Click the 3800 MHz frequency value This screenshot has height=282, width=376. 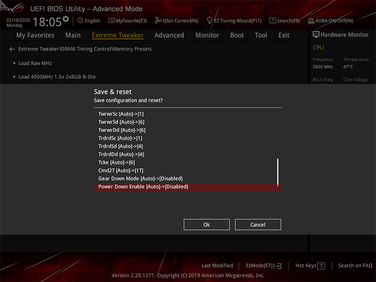[323, 67]
